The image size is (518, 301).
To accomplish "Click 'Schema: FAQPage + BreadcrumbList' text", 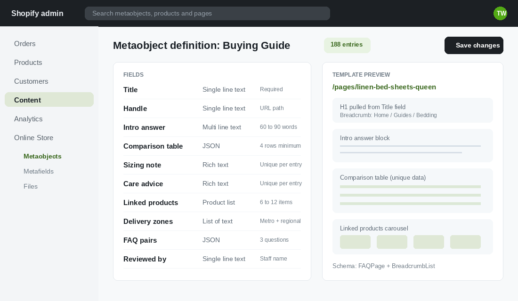I will pyautogui.click(x=383, y=266).
